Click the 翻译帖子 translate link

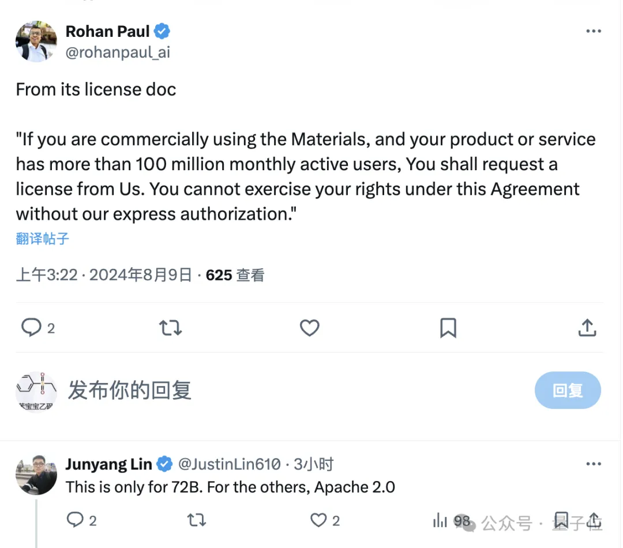point(43,238)
